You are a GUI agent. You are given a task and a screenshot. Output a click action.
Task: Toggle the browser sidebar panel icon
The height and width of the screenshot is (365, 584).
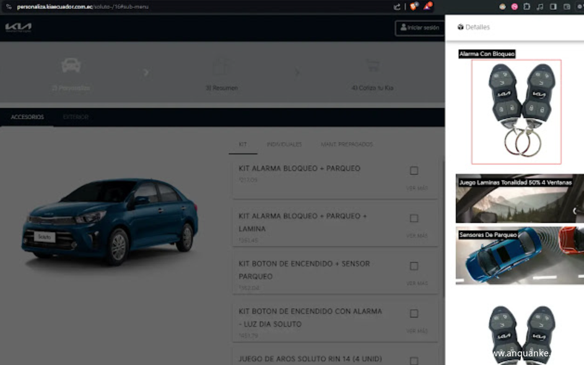553,7
